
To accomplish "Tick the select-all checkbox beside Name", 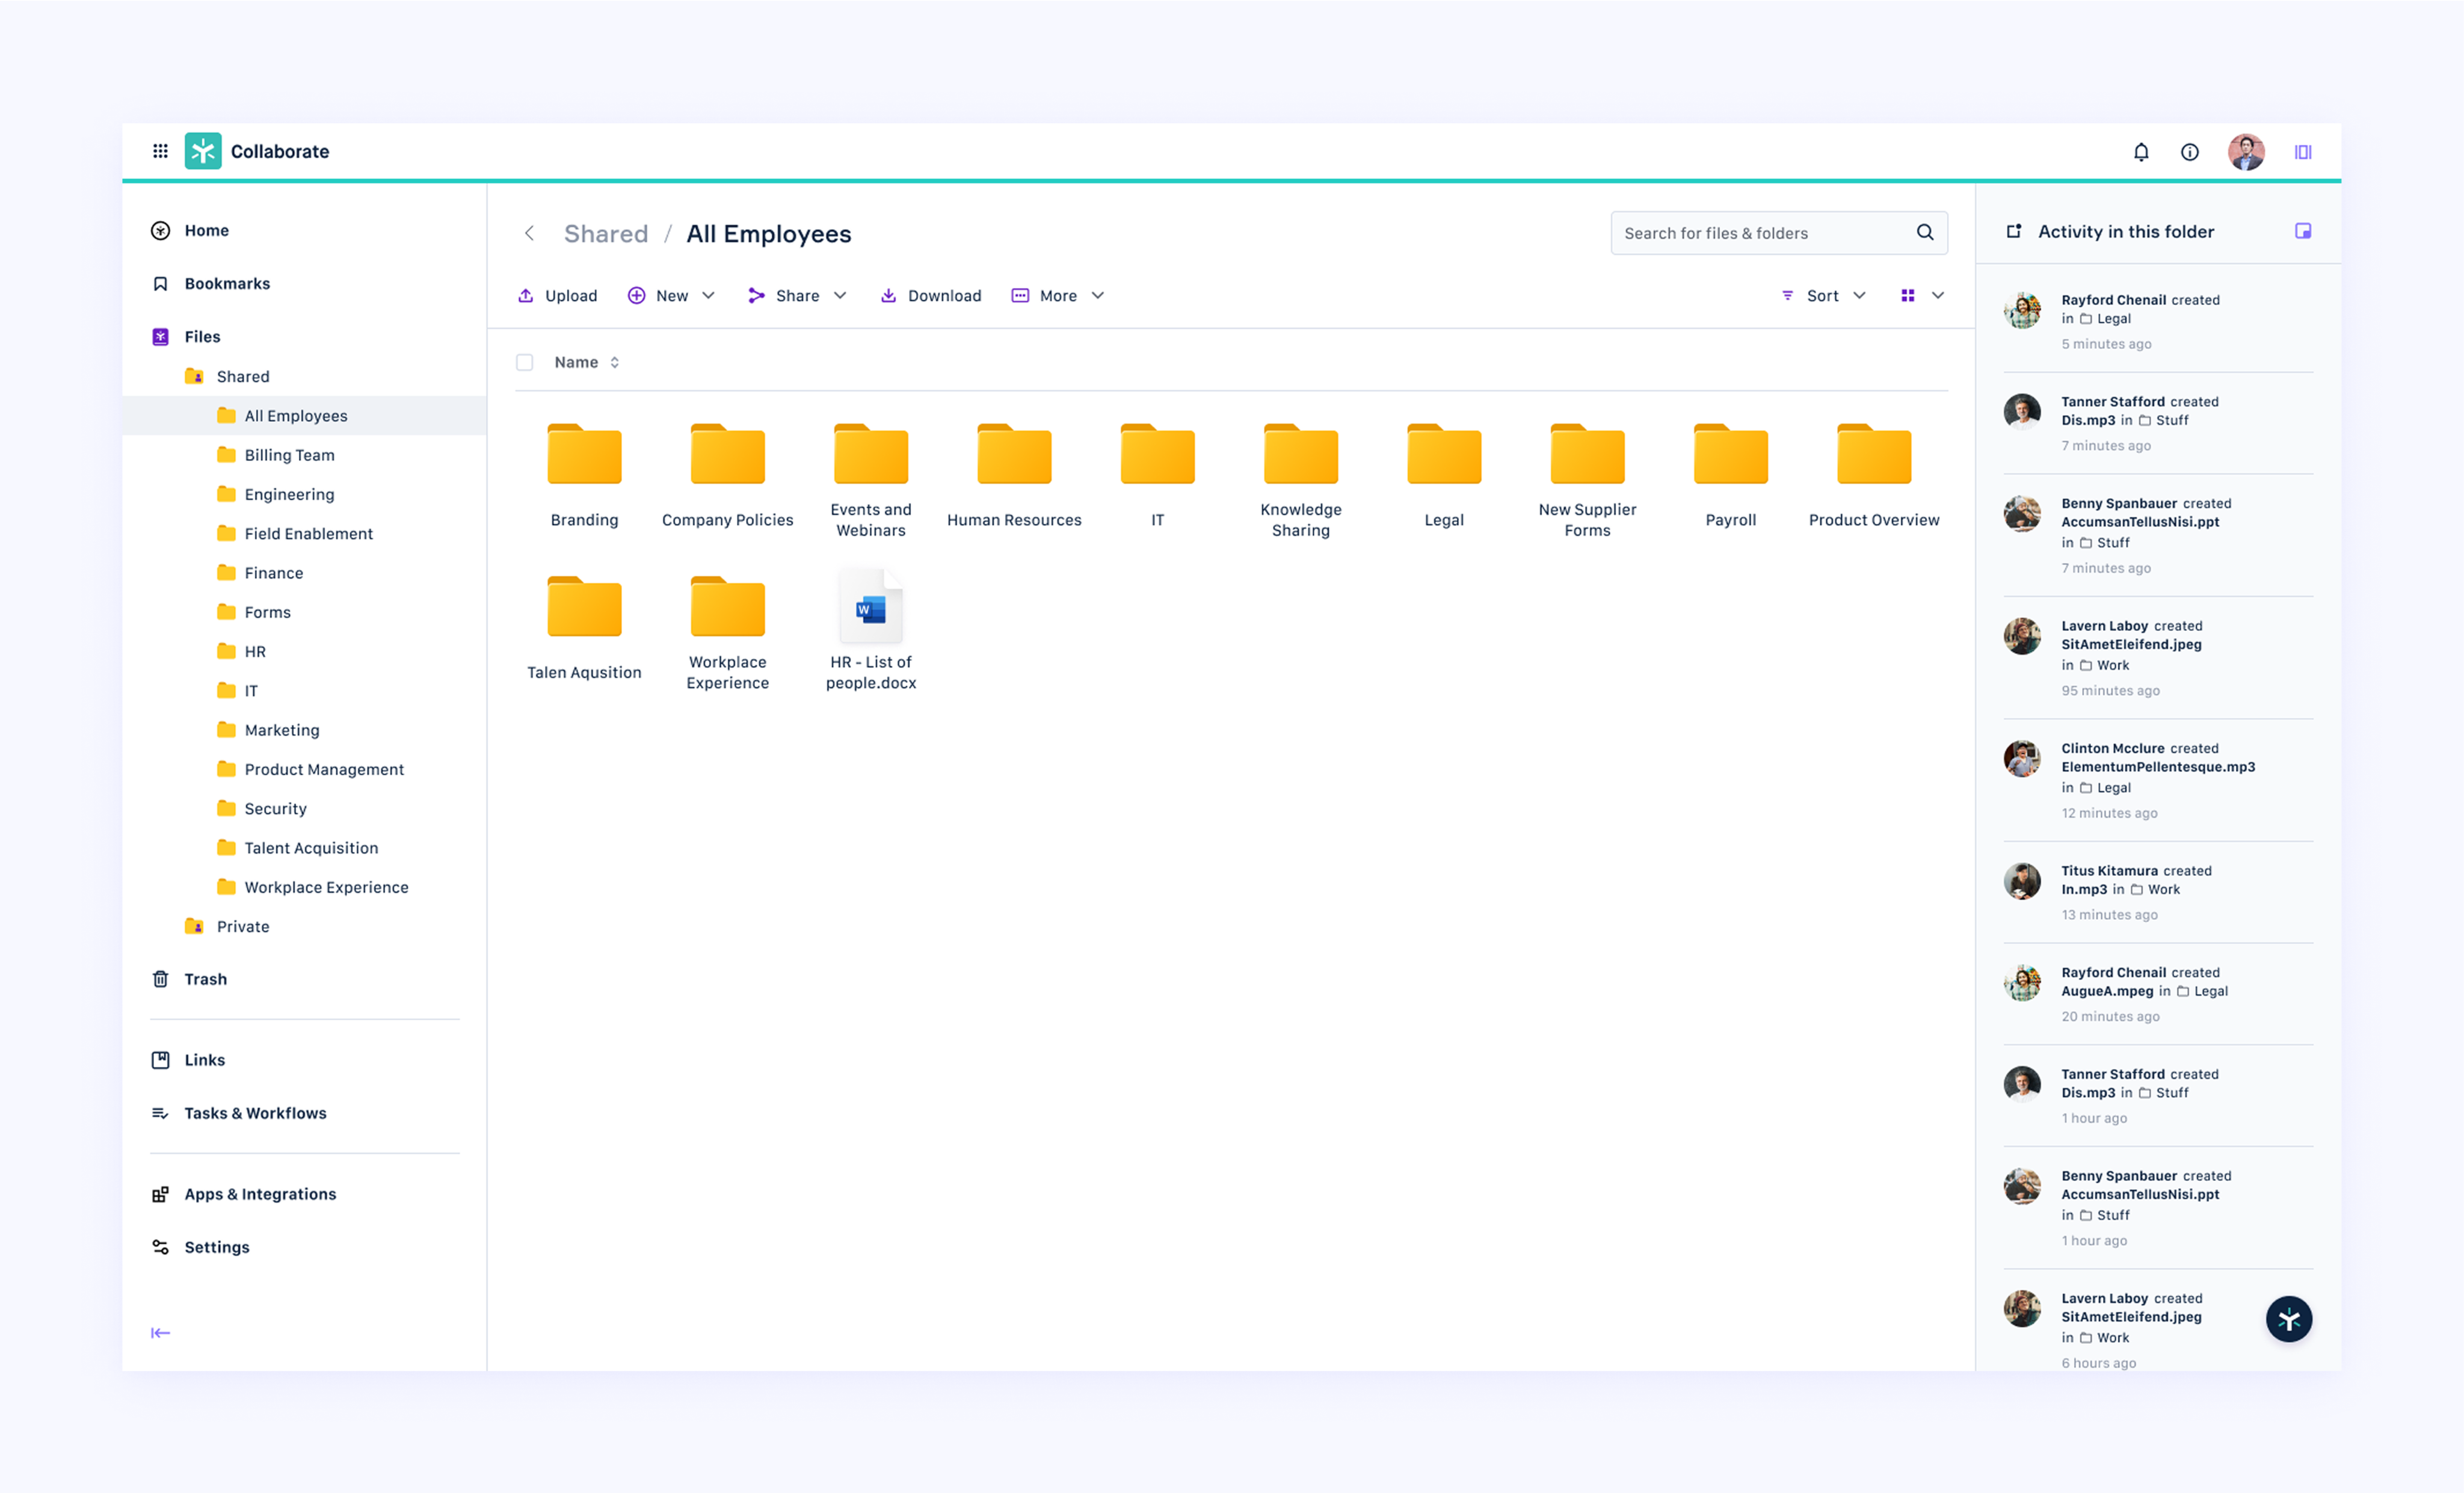I will [524, 362].
